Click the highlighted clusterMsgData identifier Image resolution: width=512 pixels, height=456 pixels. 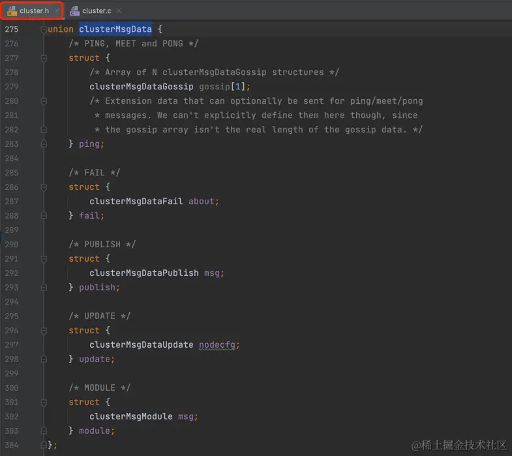tap(115, 29)
